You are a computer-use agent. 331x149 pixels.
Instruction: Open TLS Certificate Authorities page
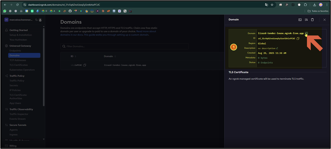[x=18, y=97]
